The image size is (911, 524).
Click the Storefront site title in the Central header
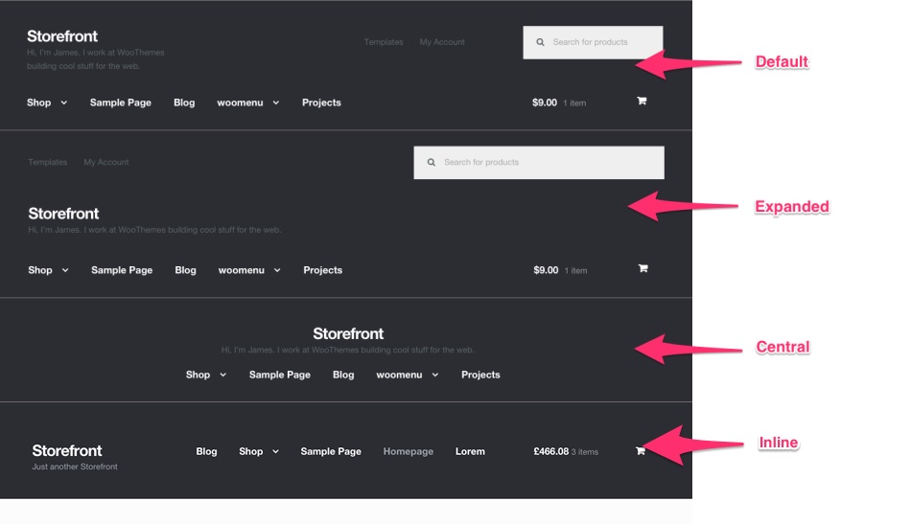(x=348, y=333)
